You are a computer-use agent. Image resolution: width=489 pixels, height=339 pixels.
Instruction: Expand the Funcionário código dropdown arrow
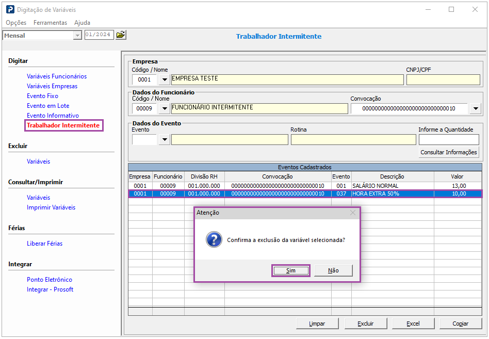(165, 108)
